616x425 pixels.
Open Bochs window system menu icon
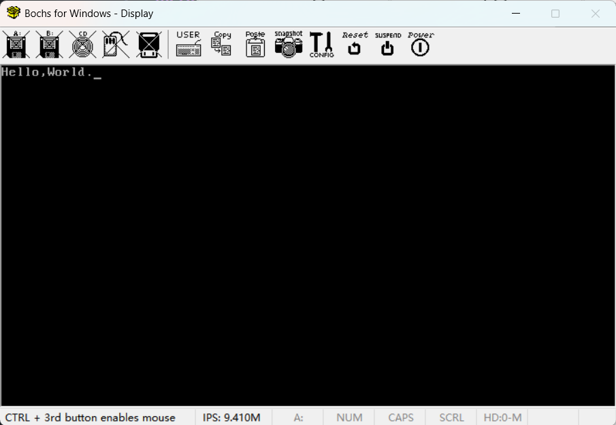[13, 13]
